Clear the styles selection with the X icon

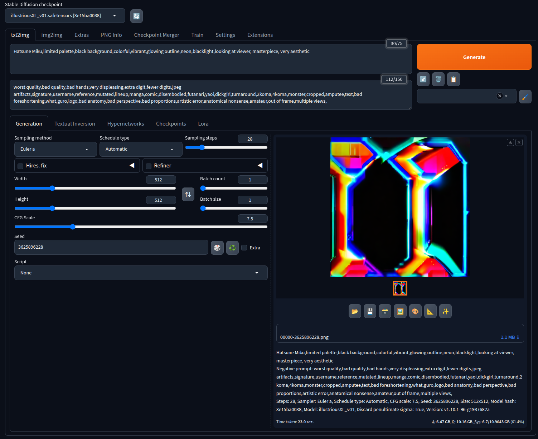[x=500, y=96]
